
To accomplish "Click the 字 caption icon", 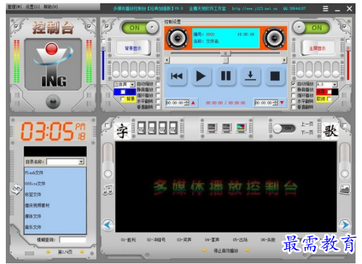I will pos(122,131).
